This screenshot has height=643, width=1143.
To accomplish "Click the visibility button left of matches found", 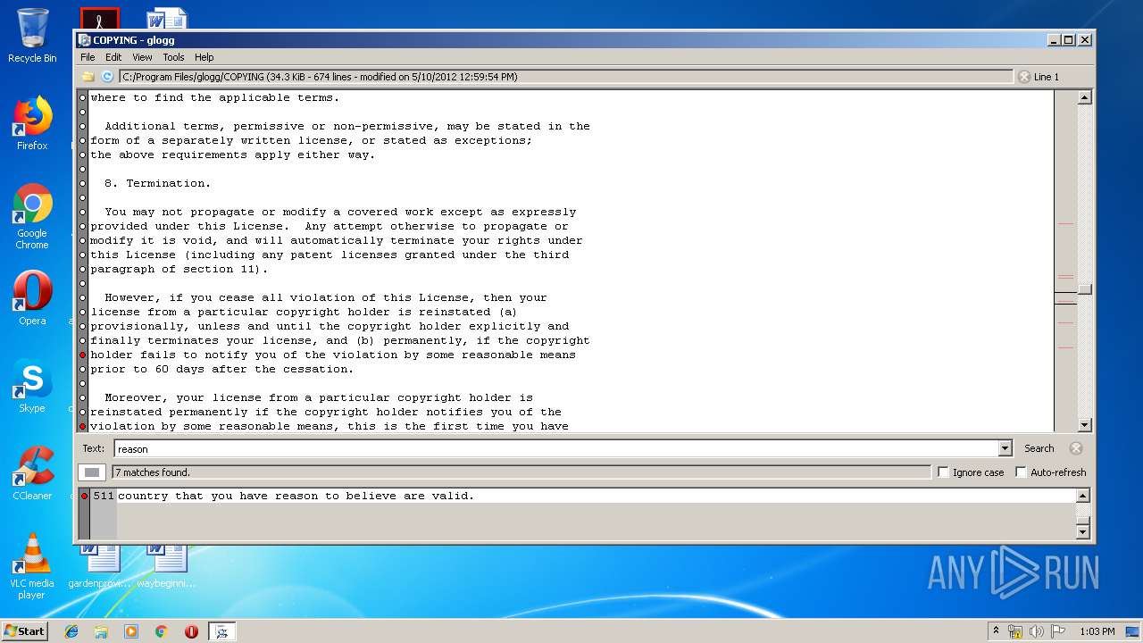I will click(92, 472).
